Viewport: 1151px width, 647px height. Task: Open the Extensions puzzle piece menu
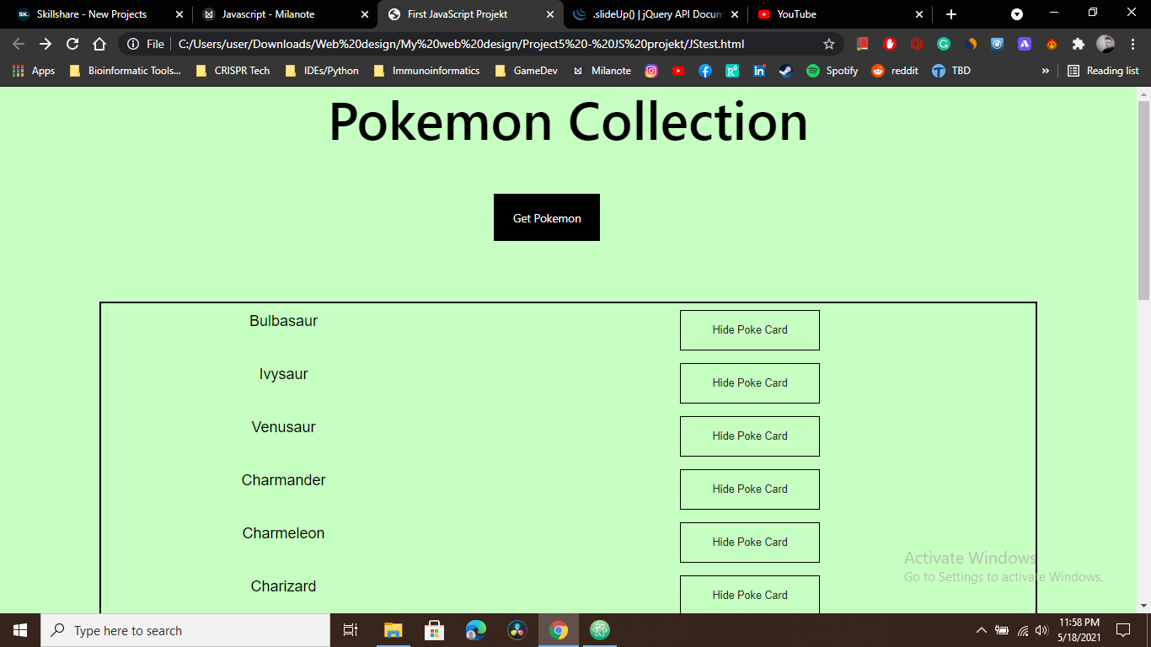(1079, 44)
